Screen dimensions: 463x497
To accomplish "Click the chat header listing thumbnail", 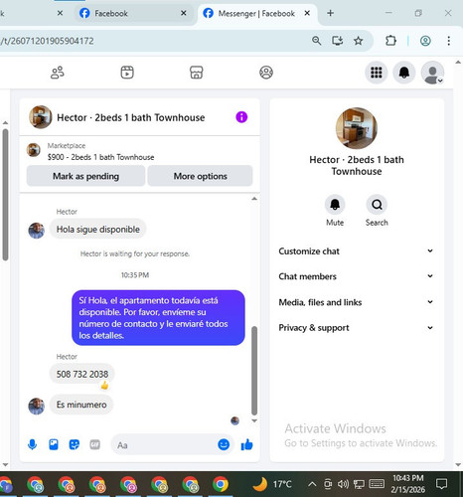I will [x=41, y=117].
